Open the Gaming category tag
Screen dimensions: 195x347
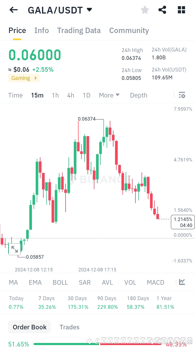[24, 78]
